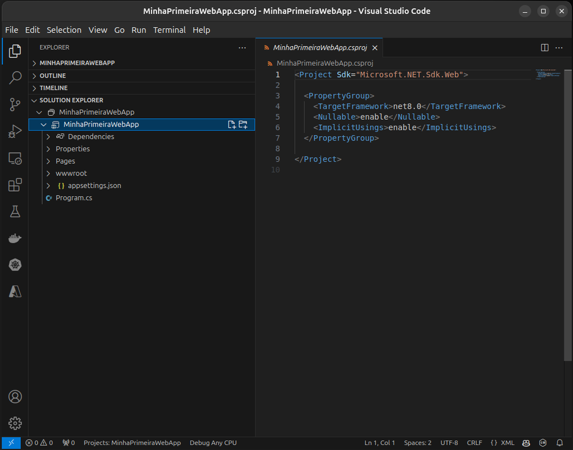Close the MinhaPrimeiraWebApp.csproj tab
This screenshot has height=450, width=573.
375,48
